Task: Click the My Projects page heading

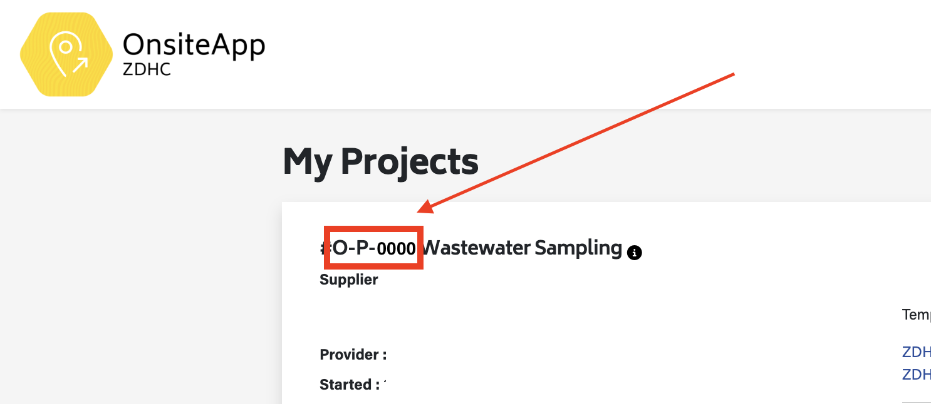Action: tap(380, 162)
